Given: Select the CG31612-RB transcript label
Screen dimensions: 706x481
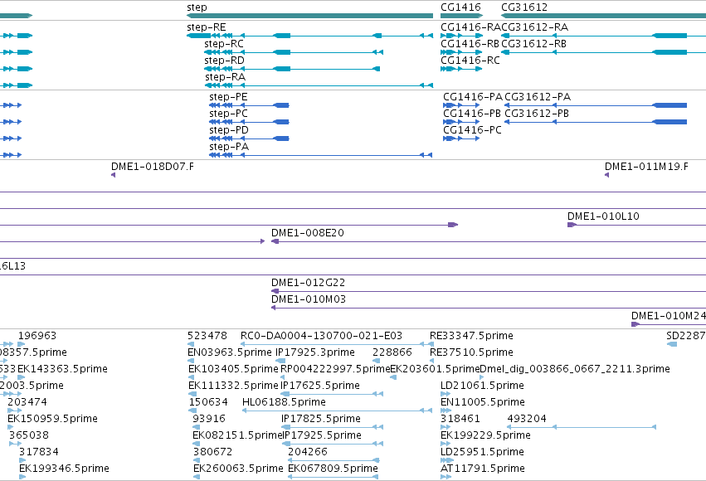Looking at the screenshot, I should click(533, 44).
